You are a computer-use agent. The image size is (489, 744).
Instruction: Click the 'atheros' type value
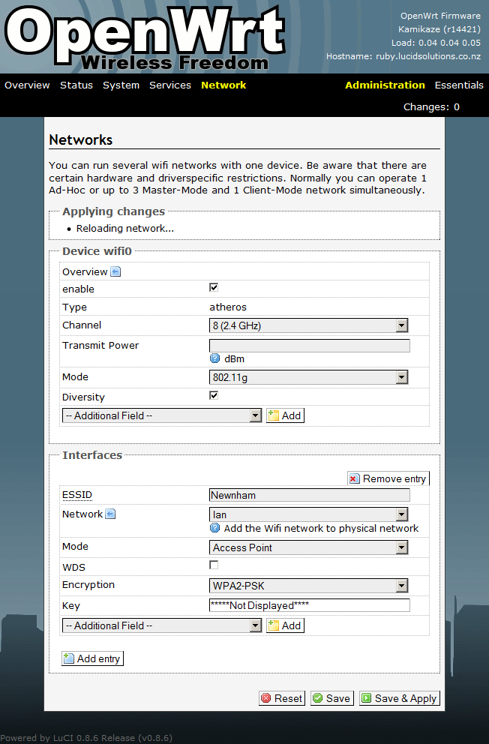(228, 307)
